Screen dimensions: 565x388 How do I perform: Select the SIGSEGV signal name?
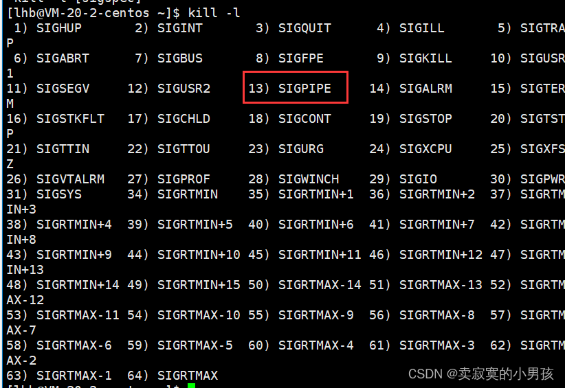(63, 89)
